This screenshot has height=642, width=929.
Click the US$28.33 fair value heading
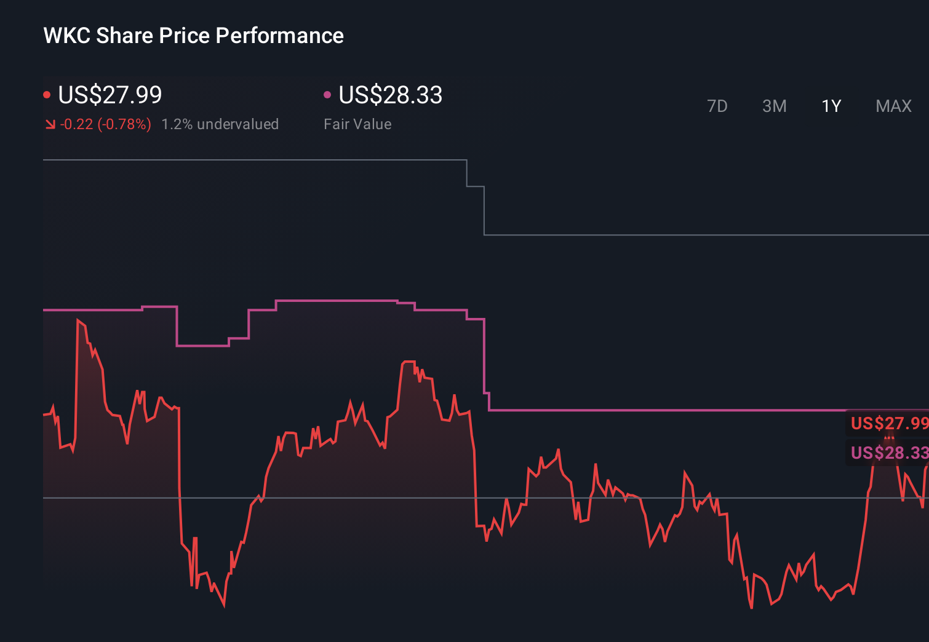click(390, 95)
